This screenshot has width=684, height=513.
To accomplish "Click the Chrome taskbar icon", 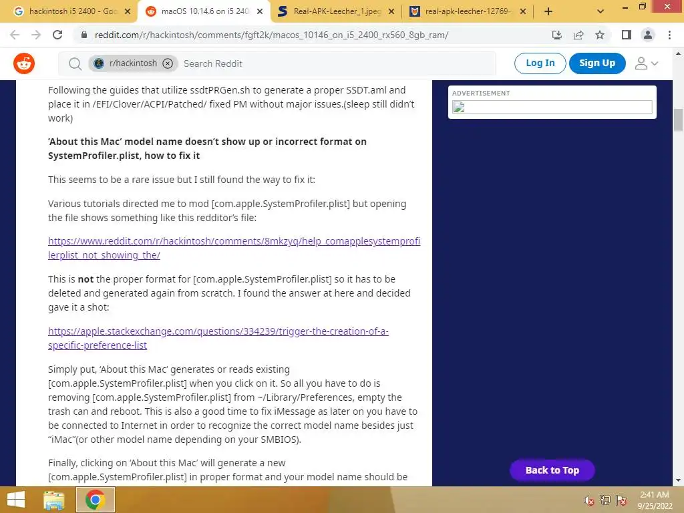I will tap(96, 500).
